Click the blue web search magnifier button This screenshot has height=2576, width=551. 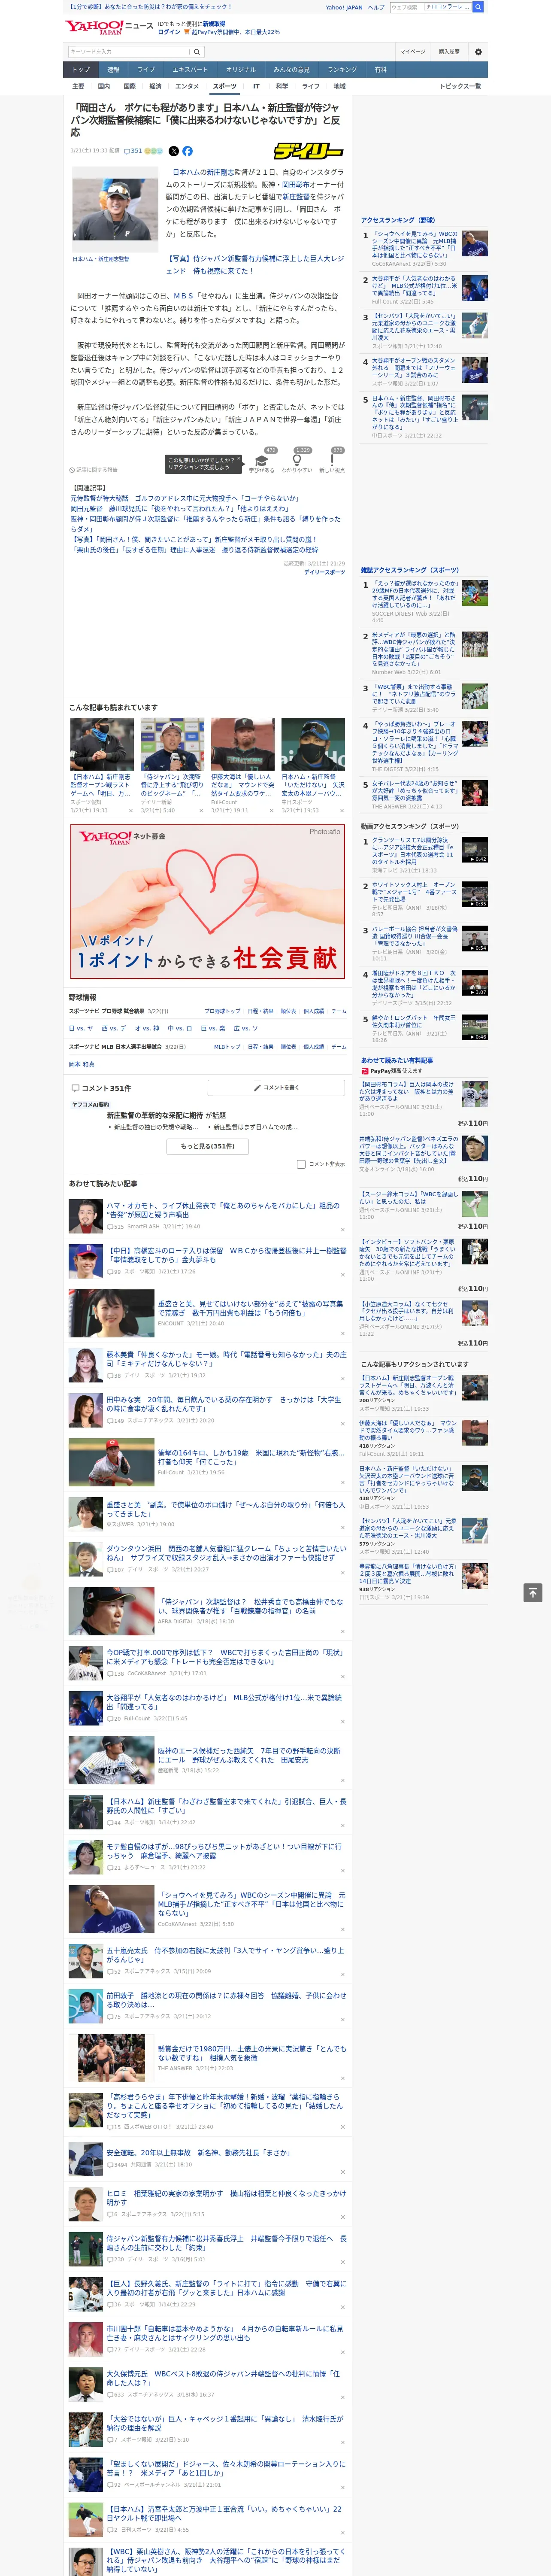[x=478, y=7]
